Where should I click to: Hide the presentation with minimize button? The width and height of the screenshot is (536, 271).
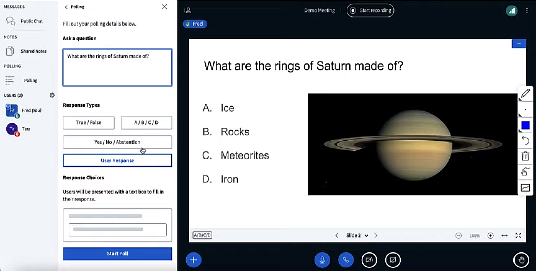click(x=519, y=44)
